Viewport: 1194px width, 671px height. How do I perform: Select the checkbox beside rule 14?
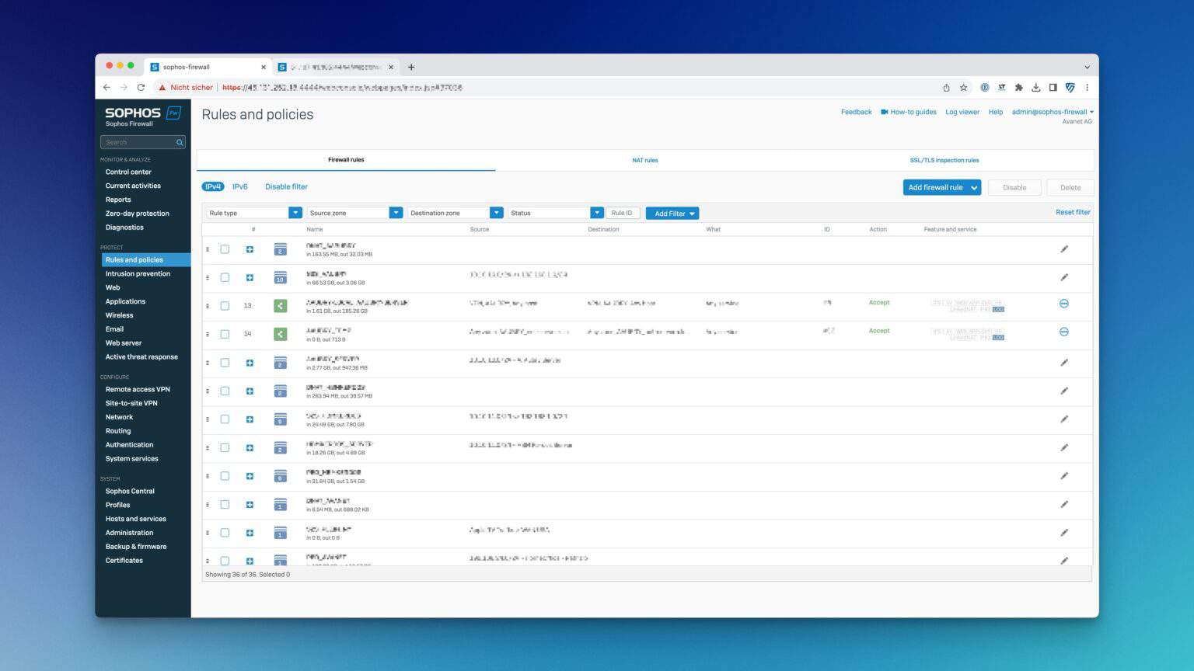coord(225,333)
